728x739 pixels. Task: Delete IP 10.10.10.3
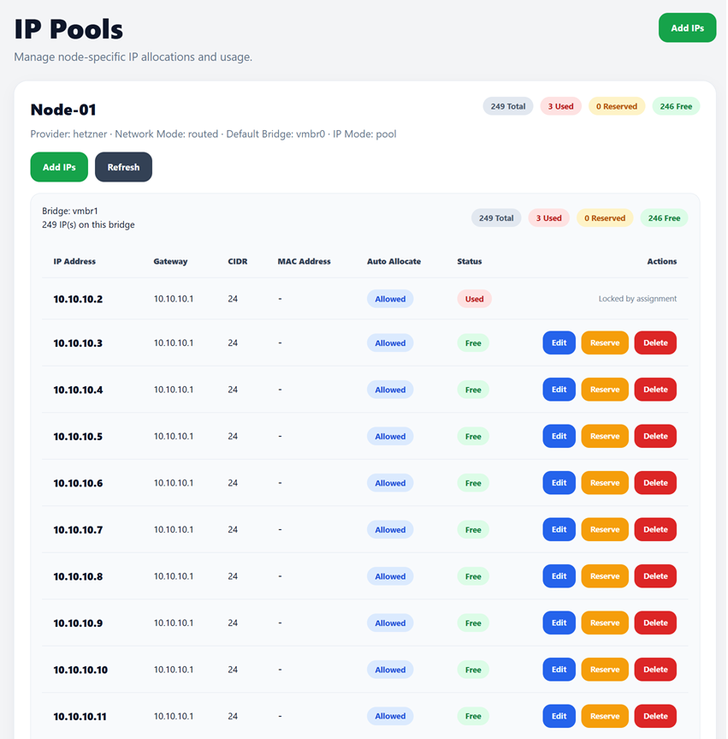point(655,343)
